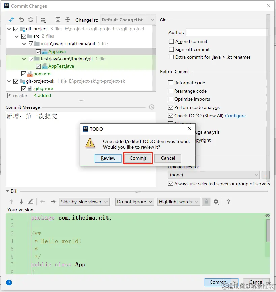Click the back arrow in Diff toolbar
The height and width of the screenshot is (292, 276).
[x=43, y=202]
